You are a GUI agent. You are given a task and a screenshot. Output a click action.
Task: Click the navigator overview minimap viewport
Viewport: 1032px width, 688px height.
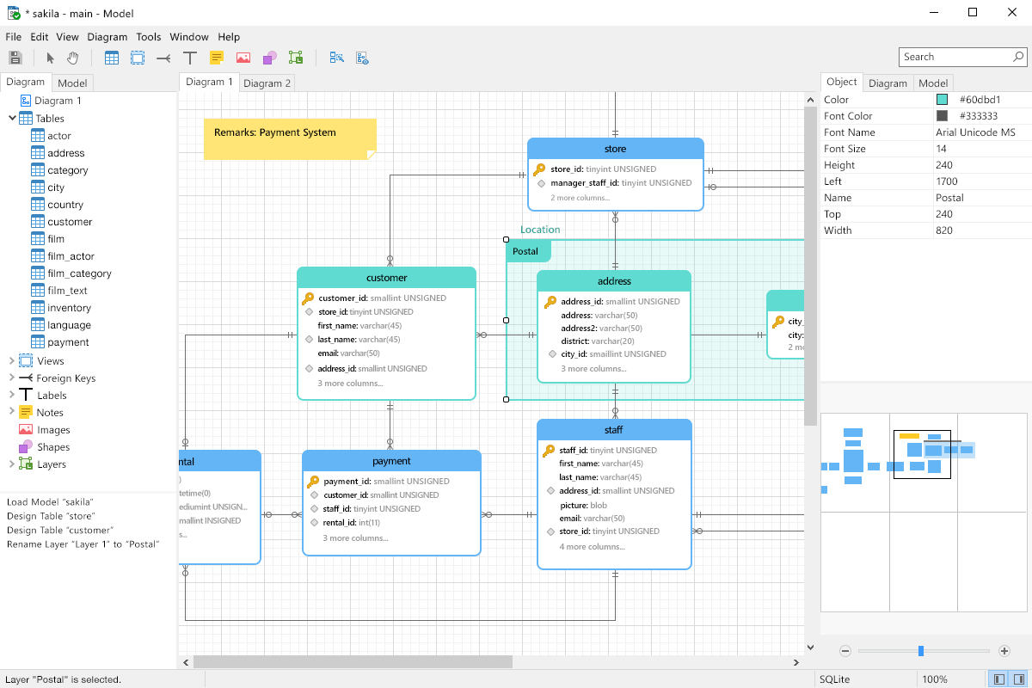[x=922, y=455]
